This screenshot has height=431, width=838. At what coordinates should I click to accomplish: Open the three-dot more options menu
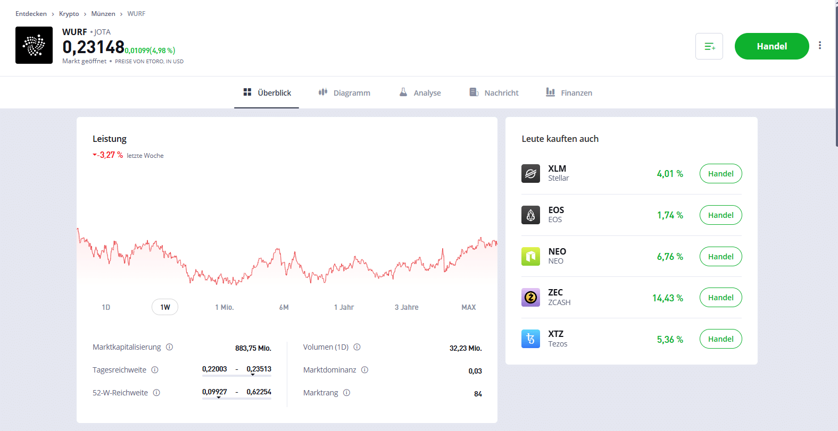pos(820,45)
